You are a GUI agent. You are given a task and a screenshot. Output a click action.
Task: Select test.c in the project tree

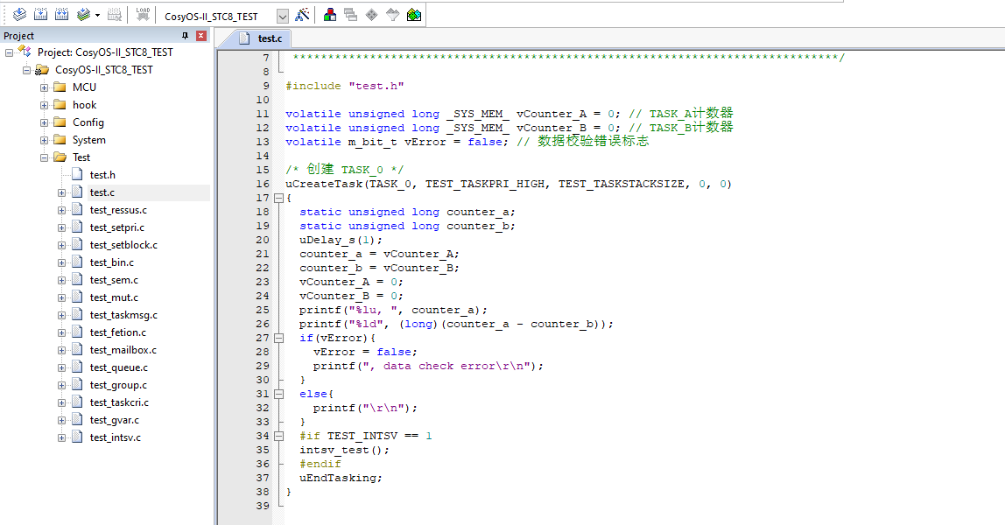coord(102,192)
